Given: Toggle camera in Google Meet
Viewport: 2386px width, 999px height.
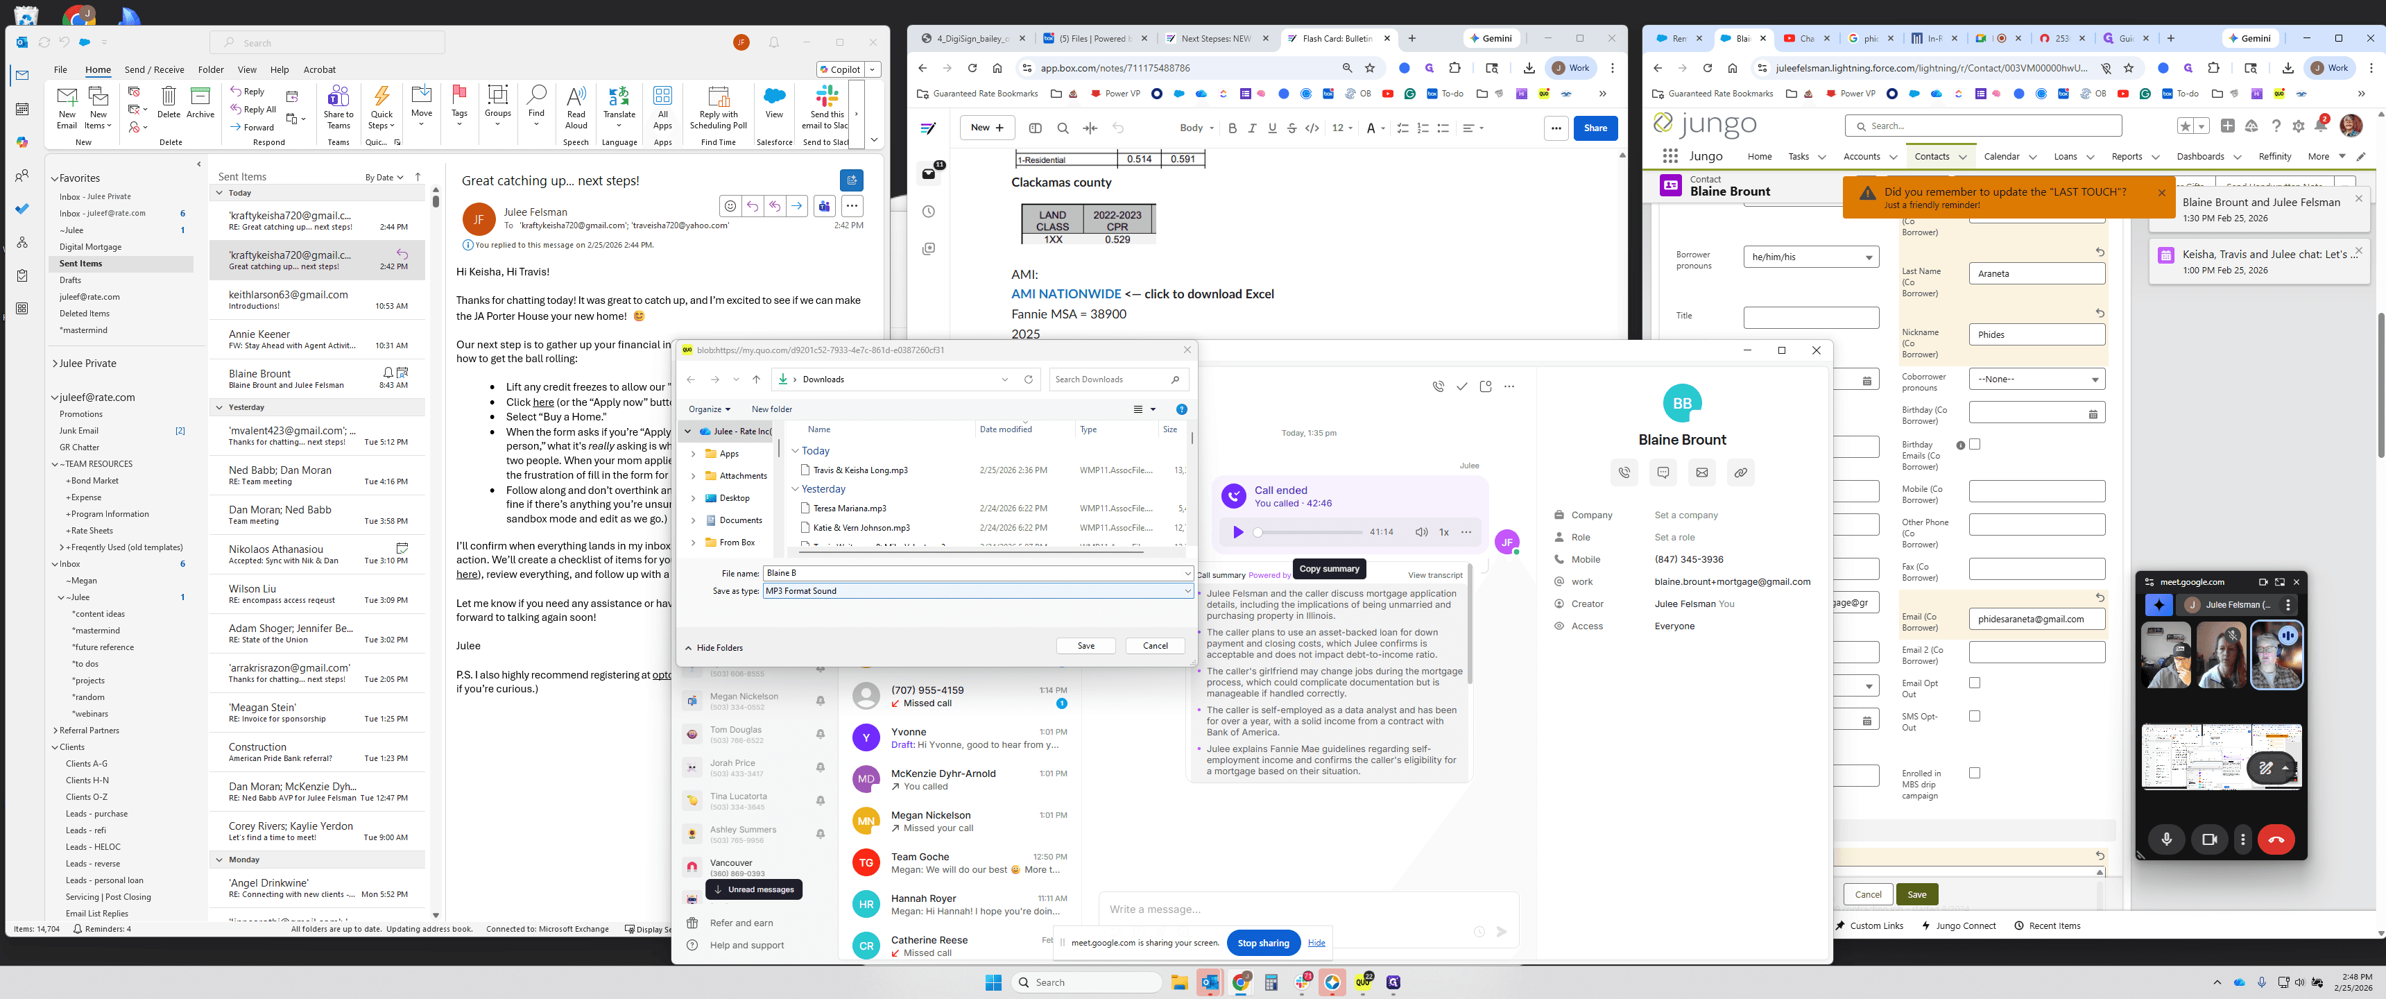Looking at the screenshot, I should [x=2209, y=839].
